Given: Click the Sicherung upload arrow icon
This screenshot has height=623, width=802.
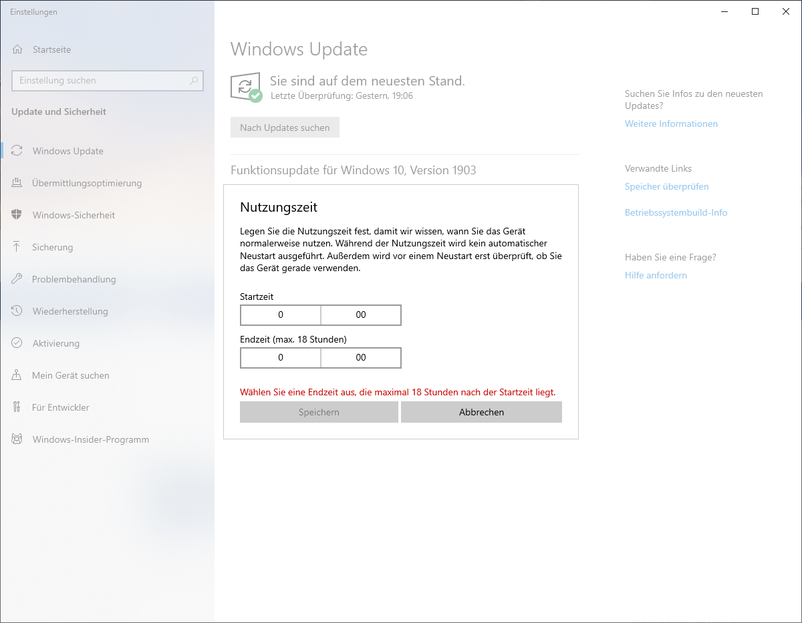Looking at the screenshot, I should pos(17,247).
